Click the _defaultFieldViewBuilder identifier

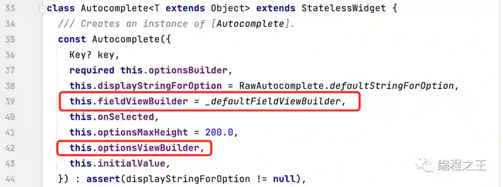click(x=272, y=102)
